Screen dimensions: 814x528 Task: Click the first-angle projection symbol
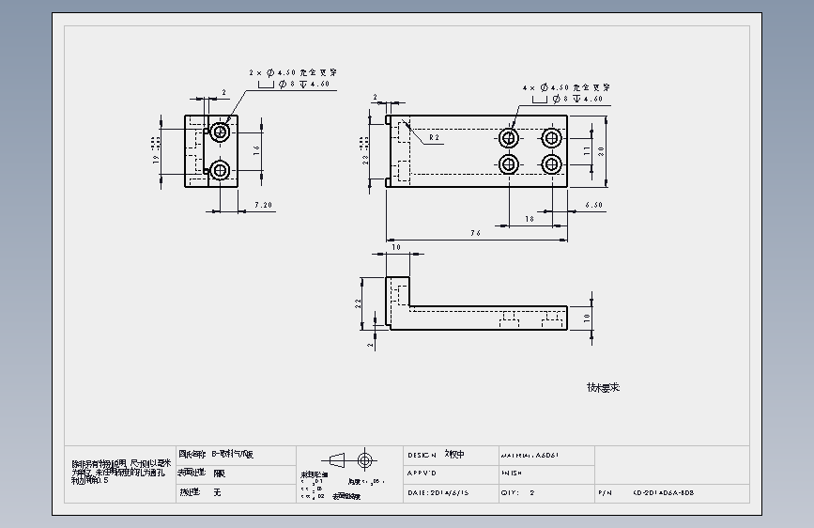pos(349,460)
